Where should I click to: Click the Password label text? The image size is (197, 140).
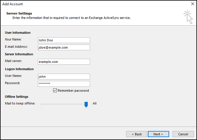click(x=12, y=83)
